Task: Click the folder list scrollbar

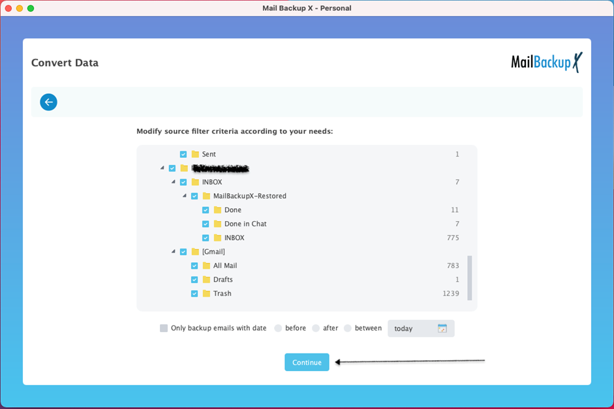Action: point(470,278)
